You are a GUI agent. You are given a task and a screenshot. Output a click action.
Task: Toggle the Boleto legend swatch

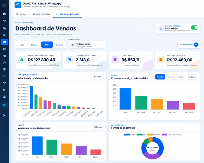(127, 134)
